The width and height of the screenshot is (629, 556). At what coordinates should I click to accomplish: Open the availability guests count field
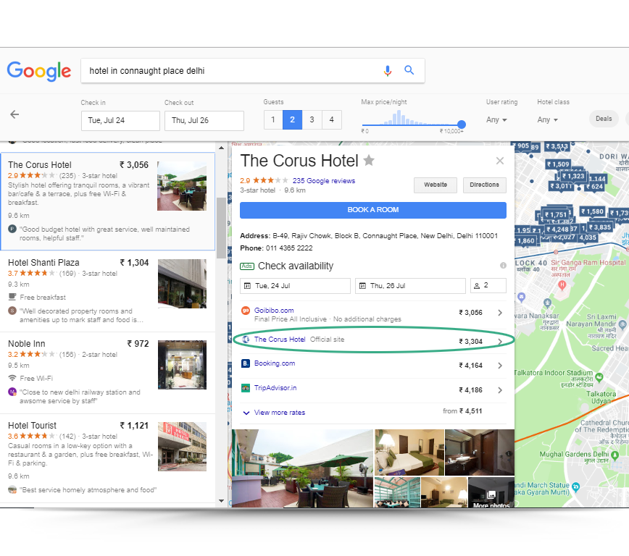click(488, 286)
